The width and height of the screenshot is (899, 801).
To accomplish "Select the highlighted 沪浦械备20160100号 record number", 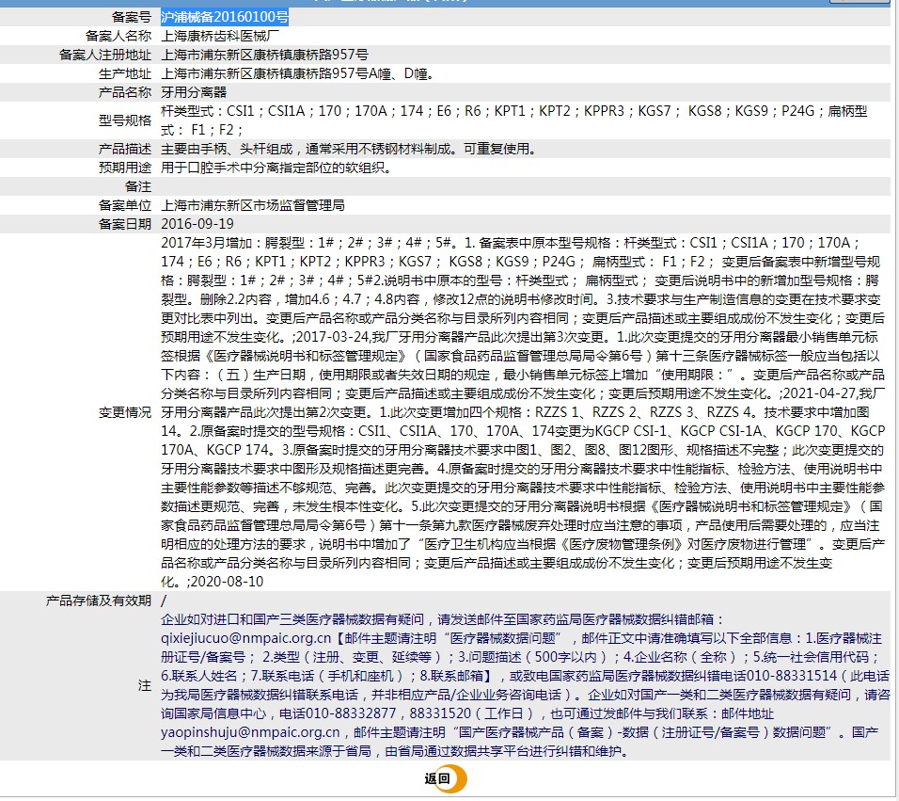I will click(225, 17).
